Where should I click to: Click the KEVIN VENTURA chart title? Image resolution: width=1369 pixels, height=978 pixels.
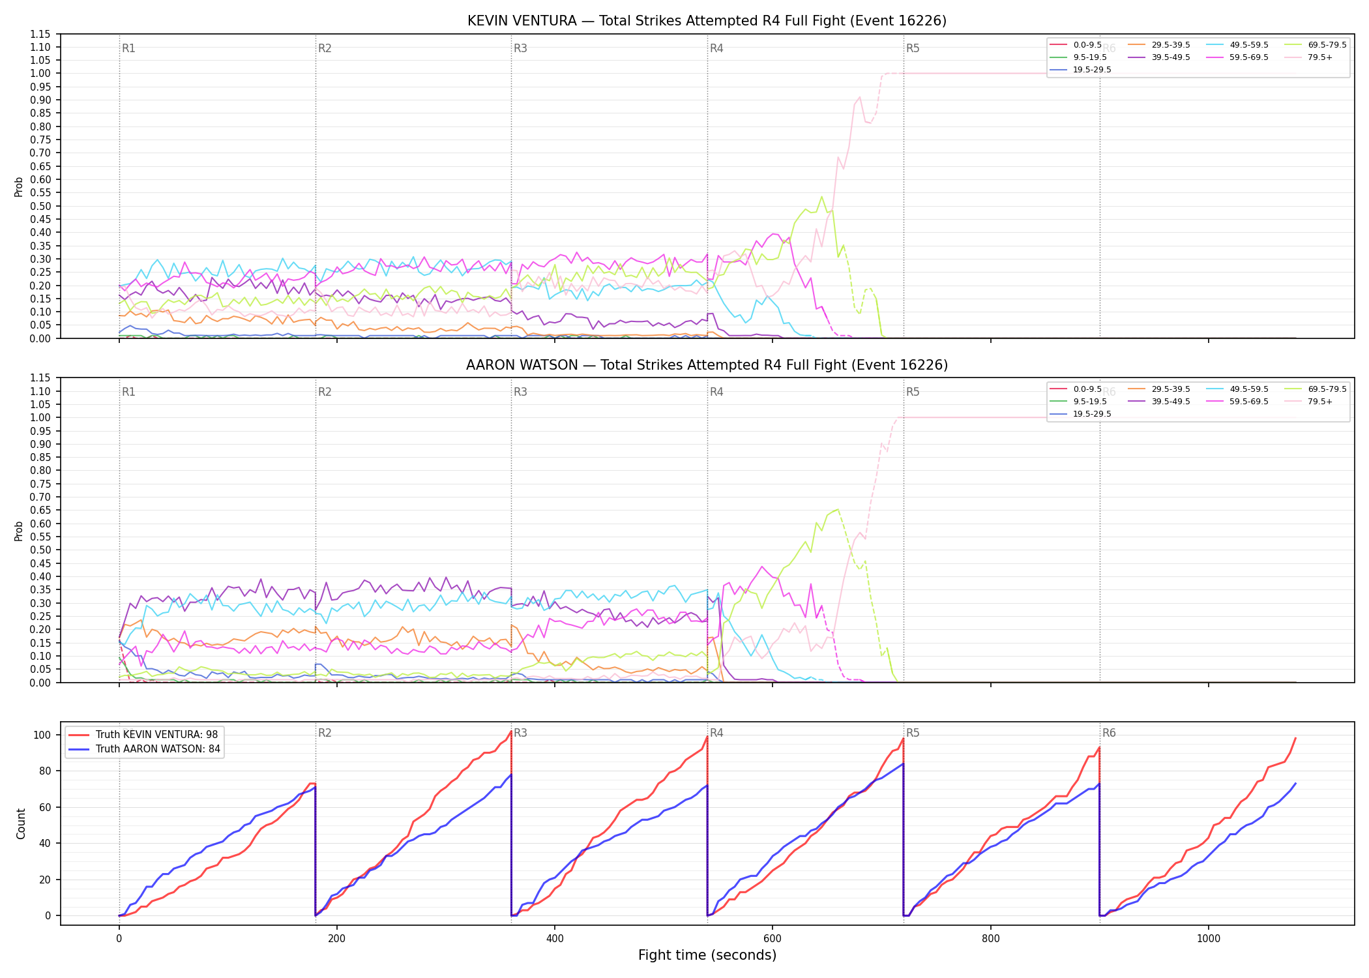707,21
